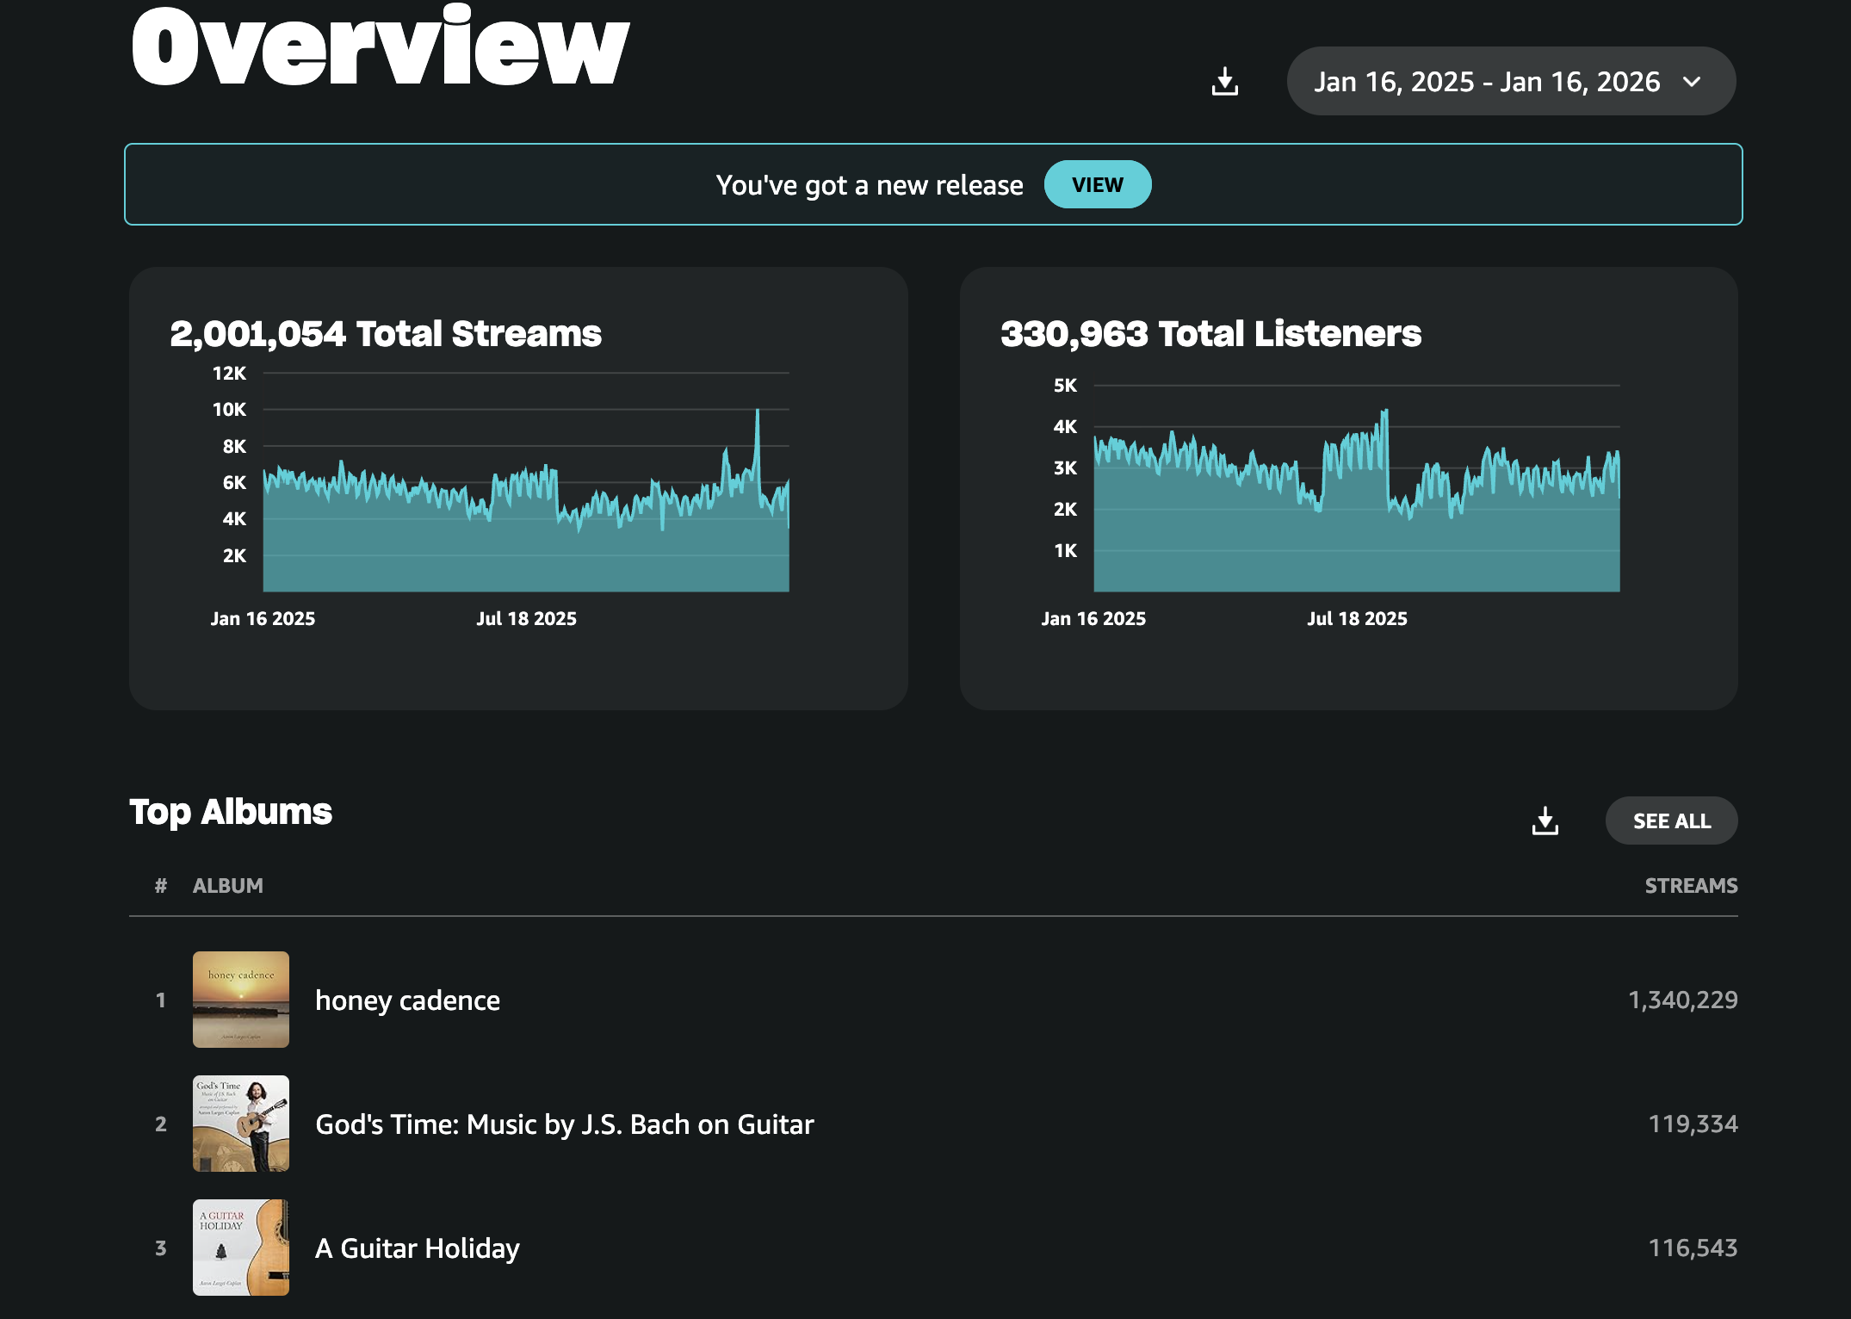Open the Jan 16 date range dropdown

(x=1486, y=82)
